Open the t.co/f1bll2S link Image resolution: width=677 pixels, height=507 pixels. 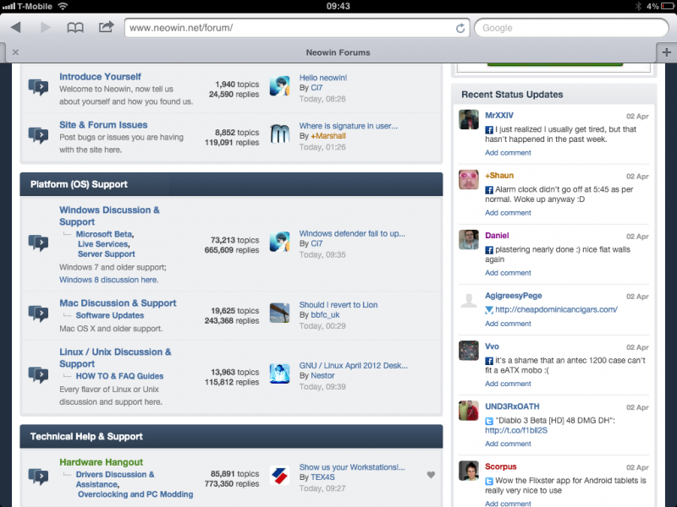pos(516,430)
